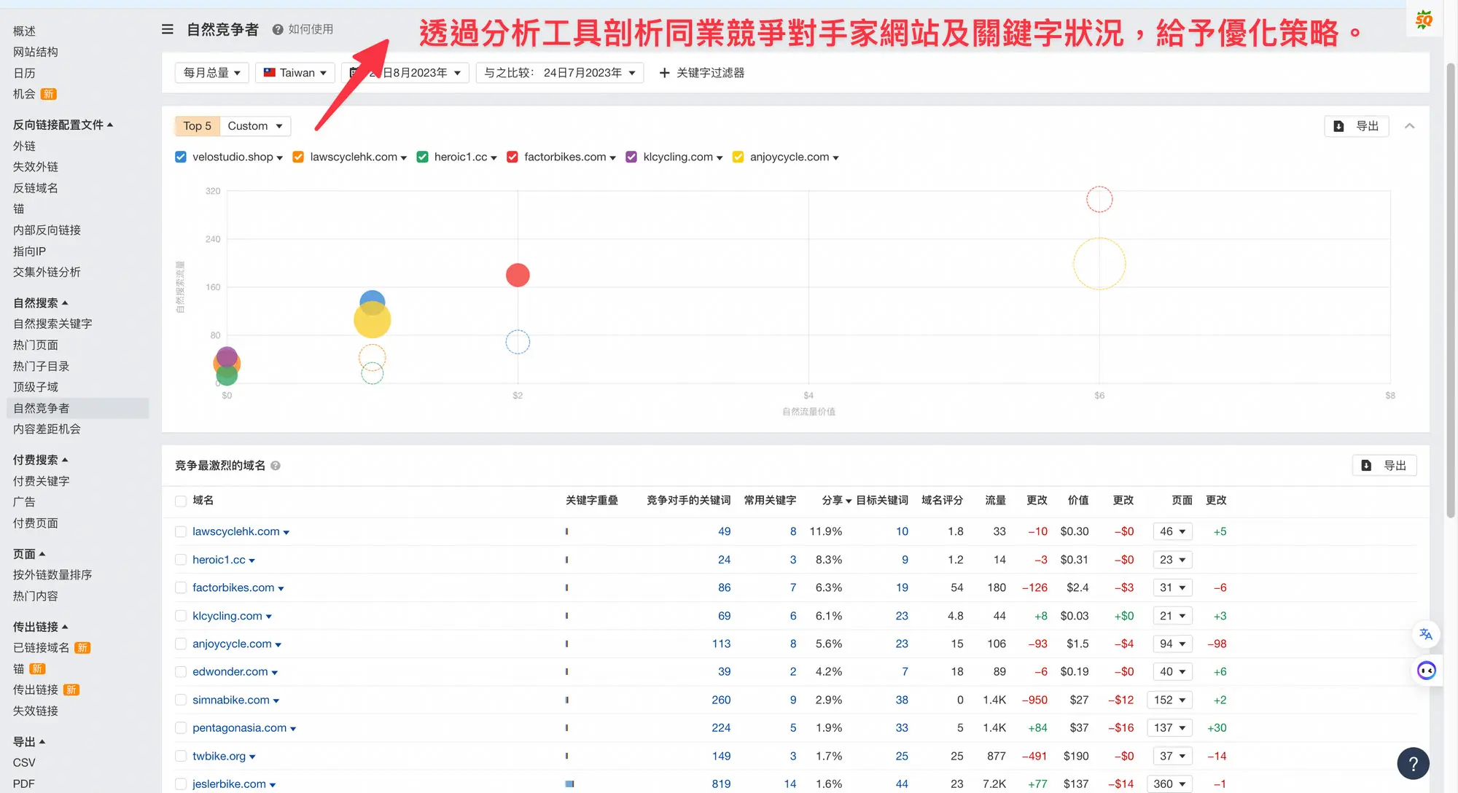
Task: Click the help icon beside 竞争最激烈的域名
Action: click(x=276, y=466)
